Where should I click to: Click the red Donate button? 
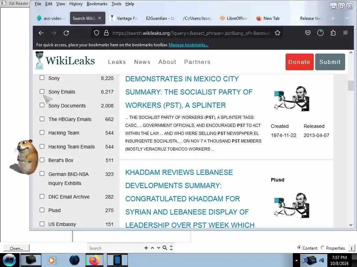point(299,62)
